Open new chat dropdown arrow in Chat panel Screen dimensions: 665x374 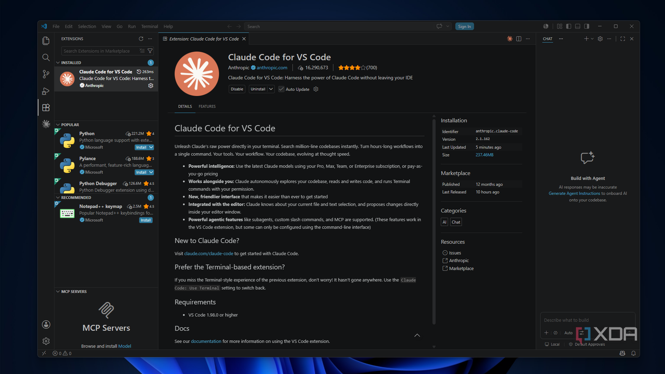(592, 39)
